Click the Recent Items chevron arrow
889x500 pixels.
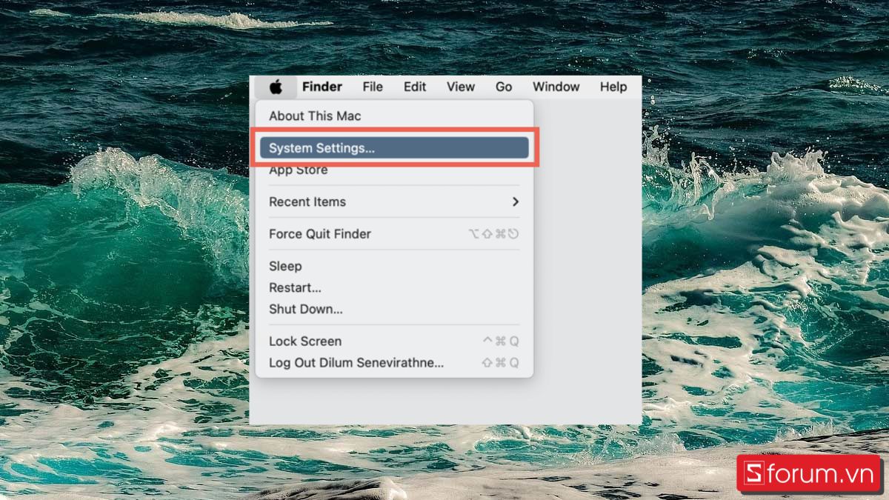[516, 201]
